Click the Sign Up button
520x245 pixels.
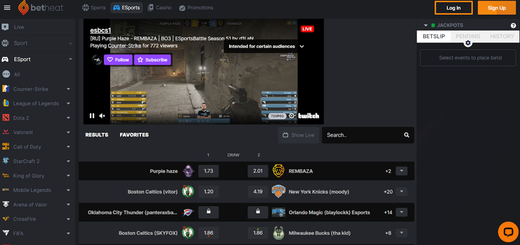coord(496,8)
